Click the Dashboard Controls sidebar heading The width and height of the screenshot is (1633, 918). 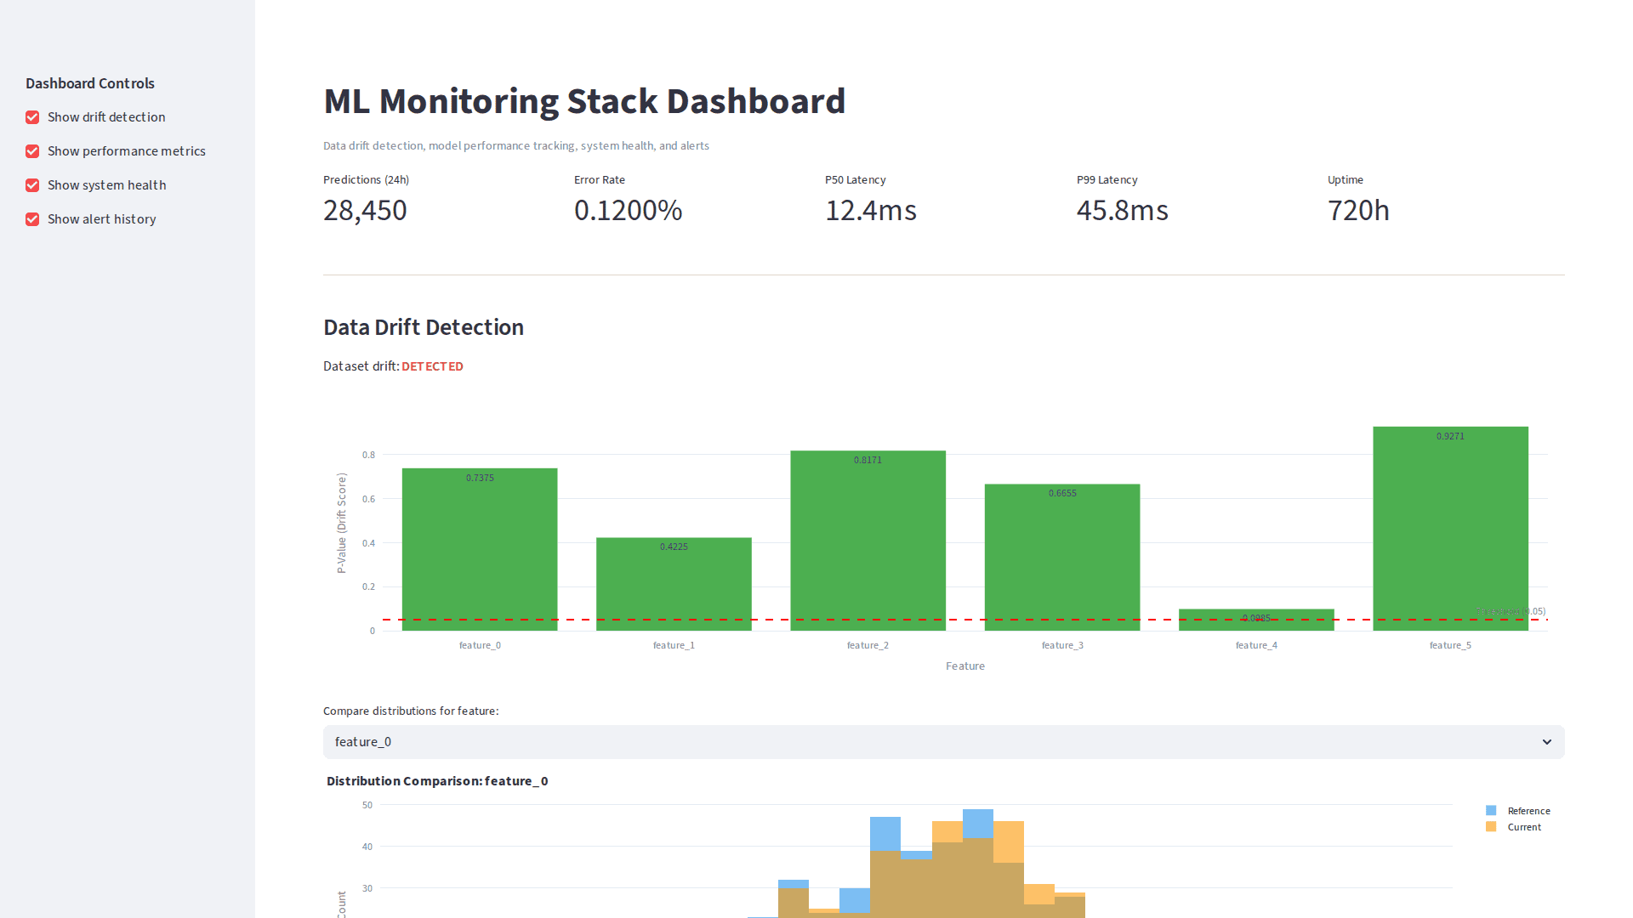89,83
